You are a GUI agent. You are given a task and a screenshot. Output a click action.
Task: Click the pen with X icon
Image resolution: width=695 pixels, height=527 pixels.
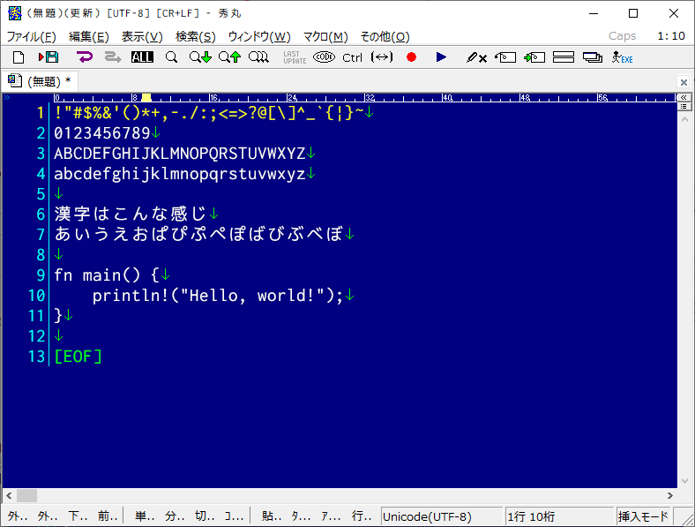476,57
